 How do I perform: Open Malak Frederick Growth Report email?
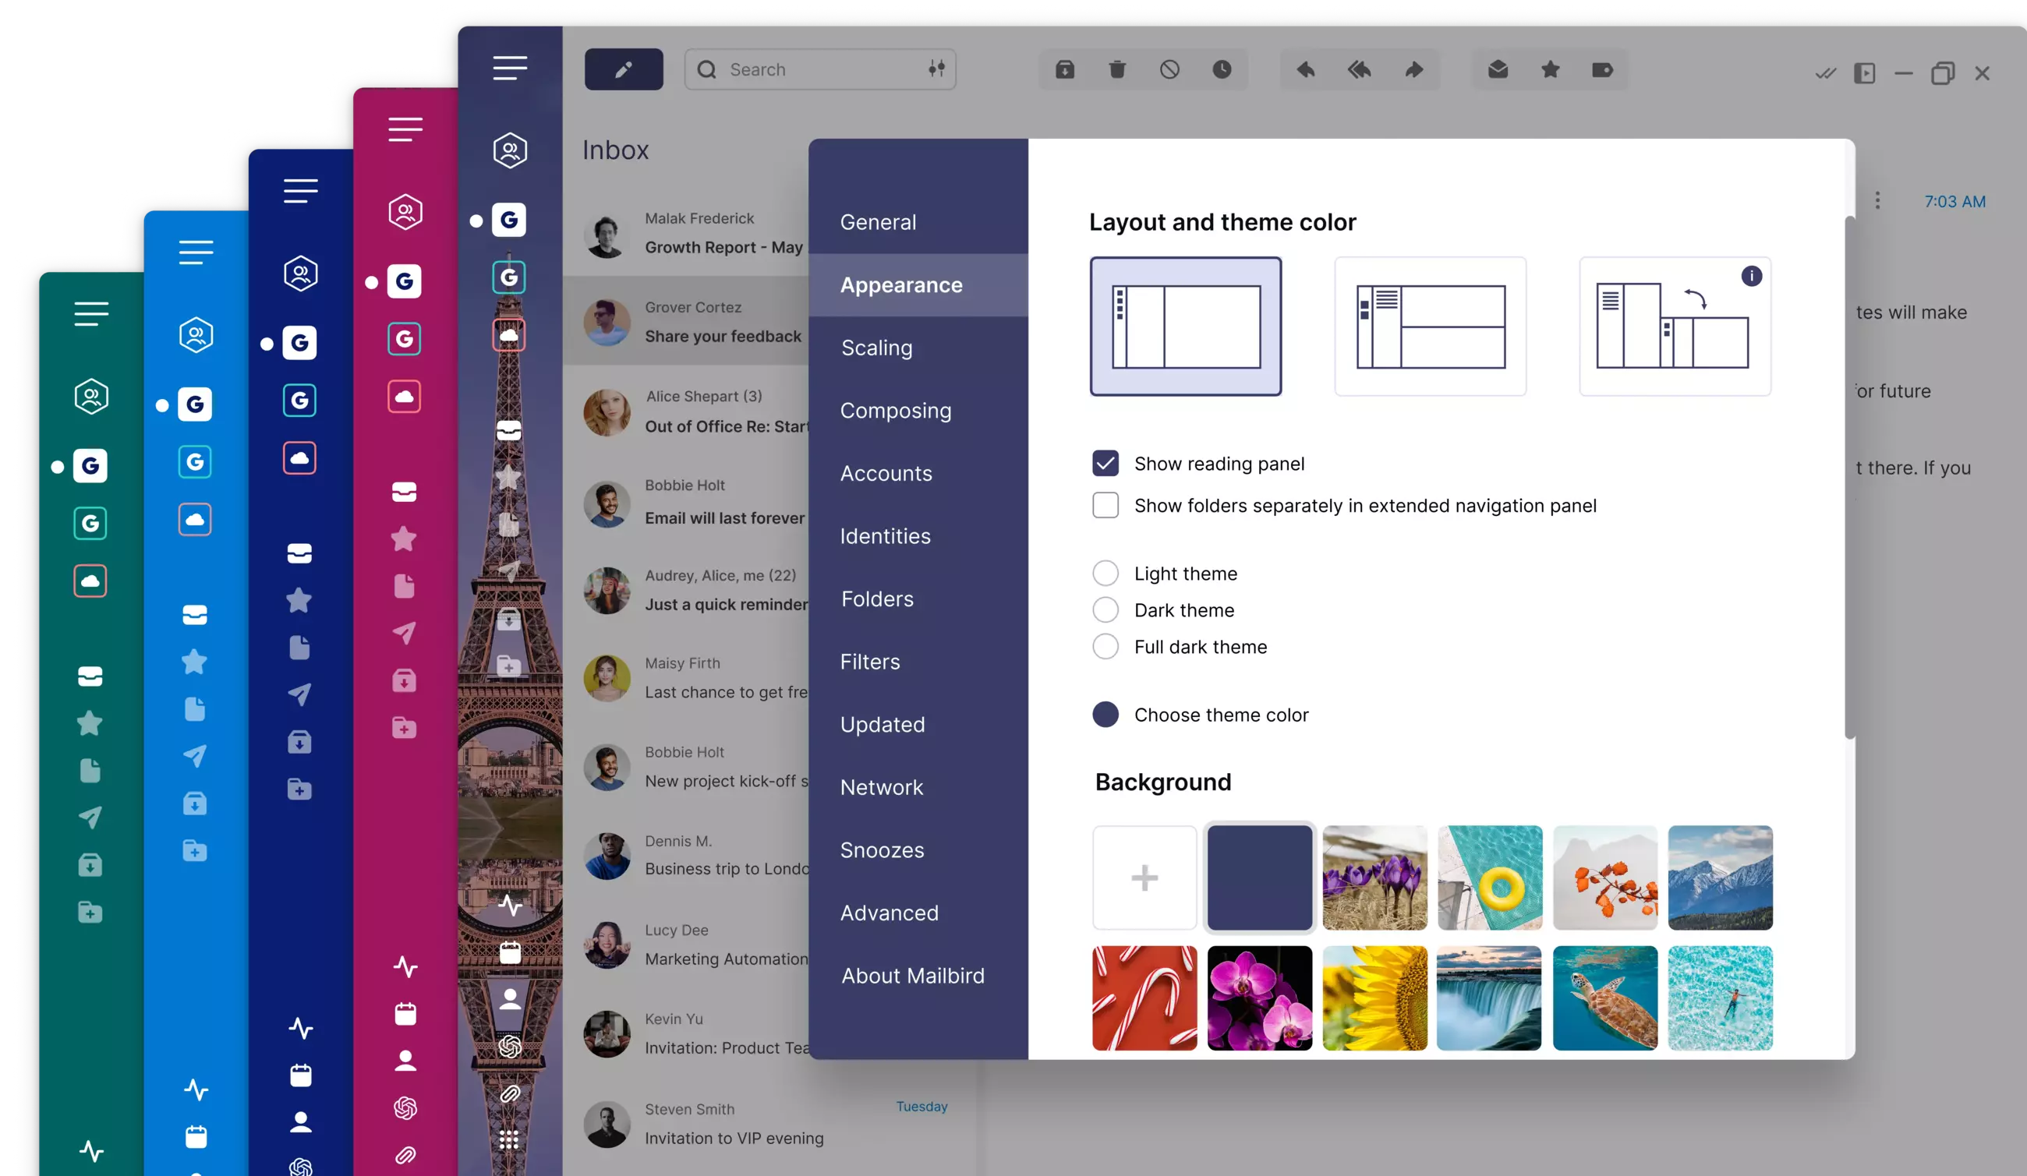(x=686, y=233)
